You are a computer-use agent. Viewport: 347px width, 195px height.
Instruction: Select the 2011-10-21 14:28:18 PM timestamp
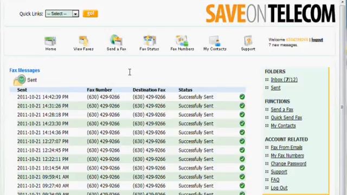43,115
